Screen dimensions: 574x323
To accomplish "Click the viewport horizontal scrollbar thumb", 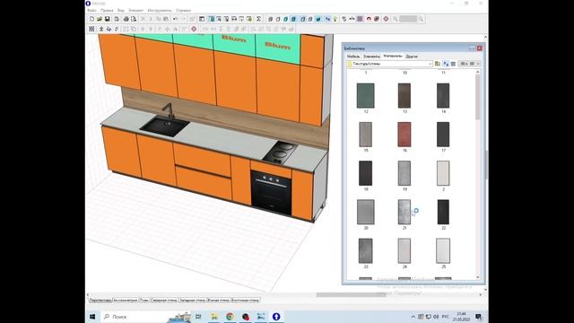I will [x=351, y=294].
